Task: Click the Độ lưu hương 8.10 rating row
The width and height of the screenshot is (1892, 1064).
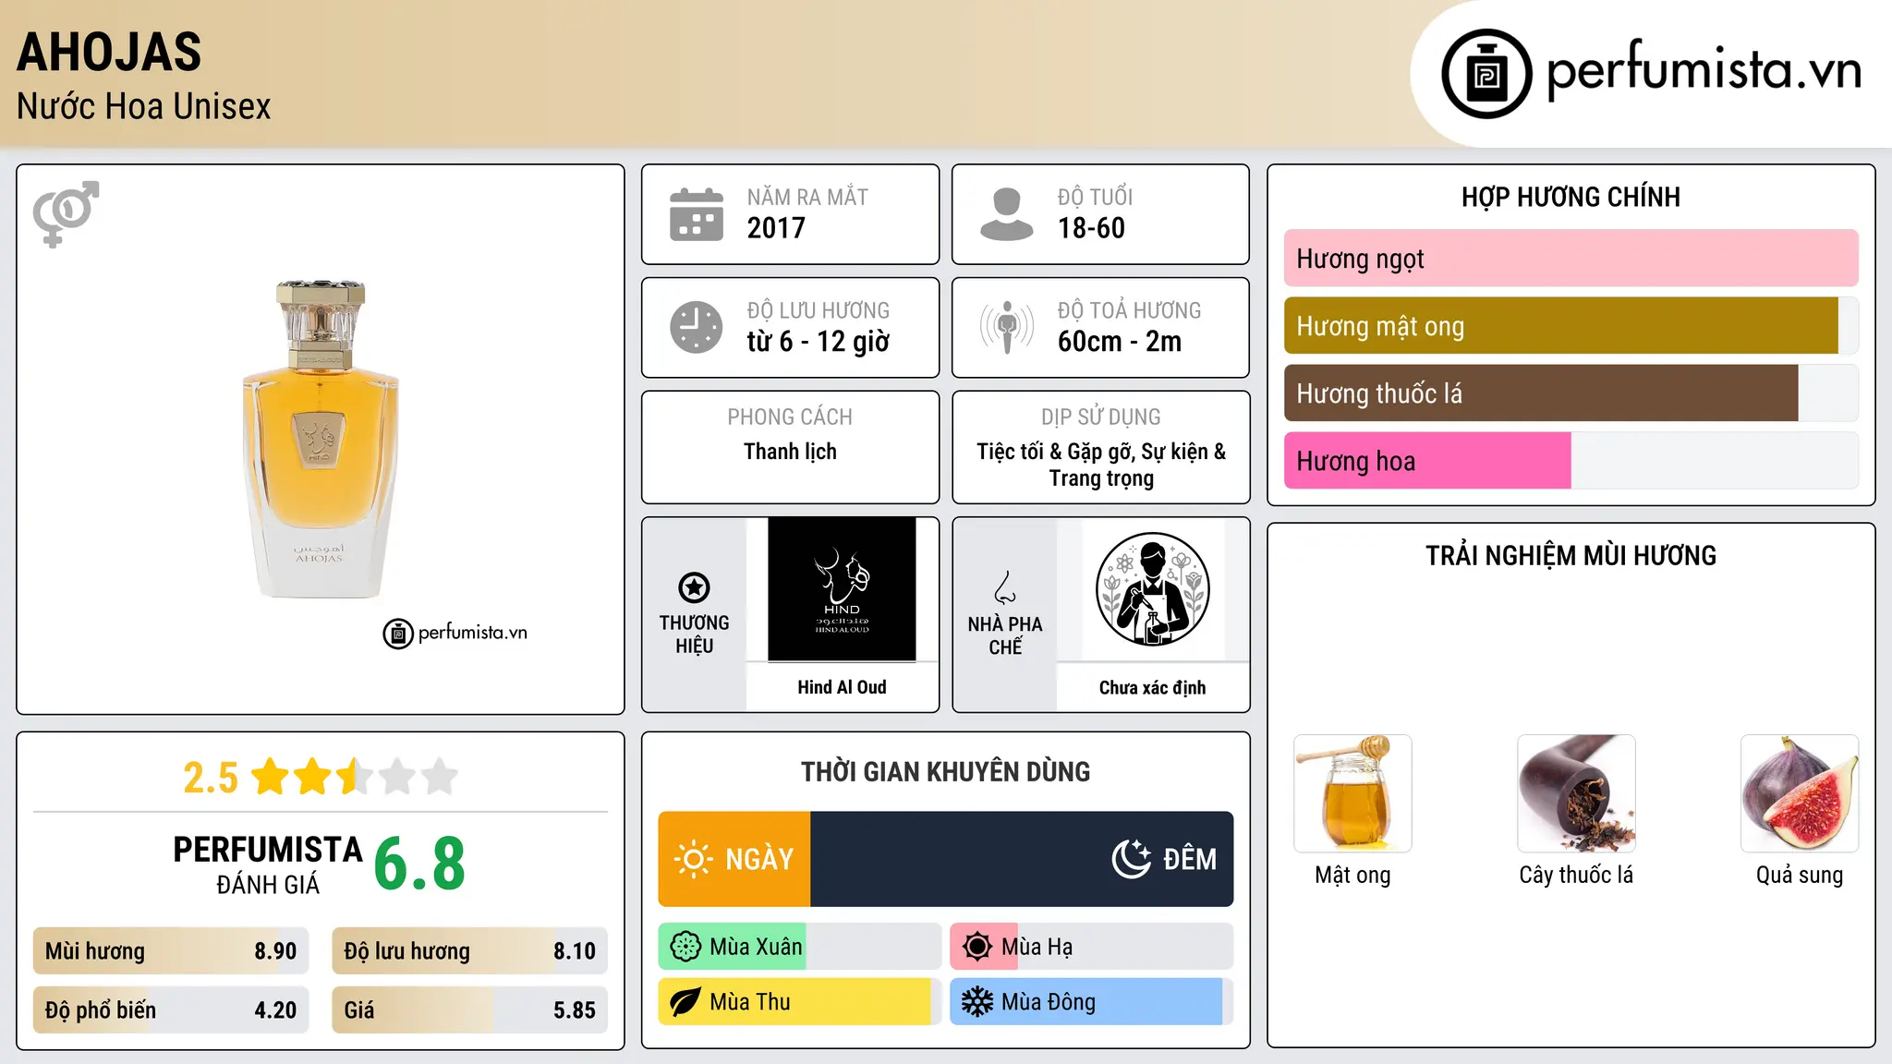Action: coord(469,951)
